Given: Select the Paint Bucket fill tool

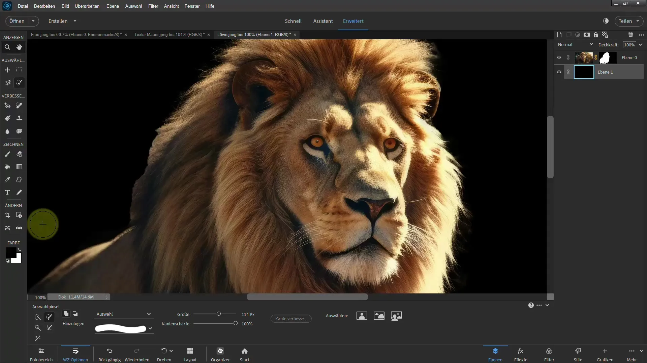Looking at the screenshot, I should pyautogui.click(x=7, y=167).
